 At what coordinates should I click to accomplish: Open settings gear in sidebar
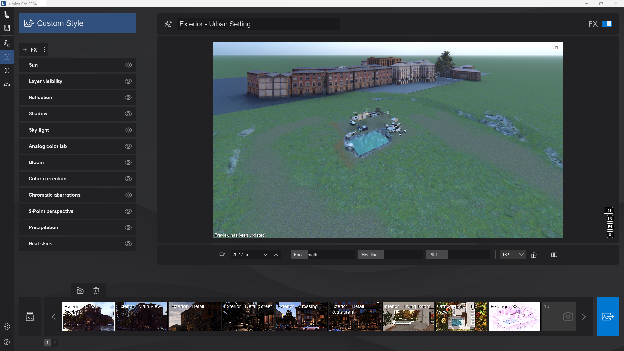[7, 326]
